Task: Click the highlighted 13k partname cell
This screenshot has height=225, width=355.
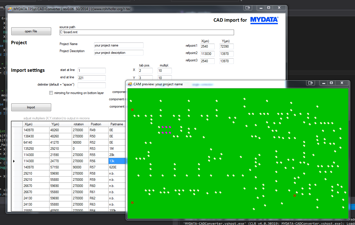Action: [117, 161]
